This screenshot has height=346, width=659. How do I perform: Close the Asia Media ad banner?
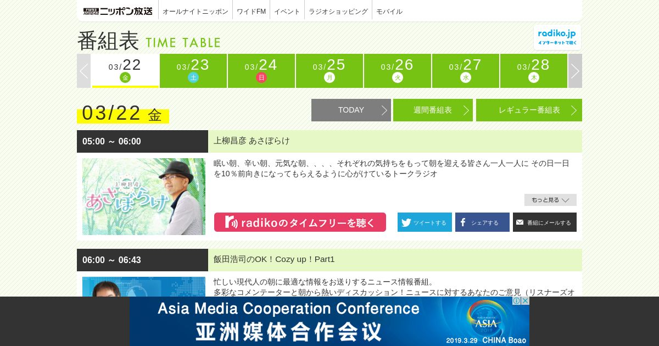pyautogui.click(x=525, y=300)
